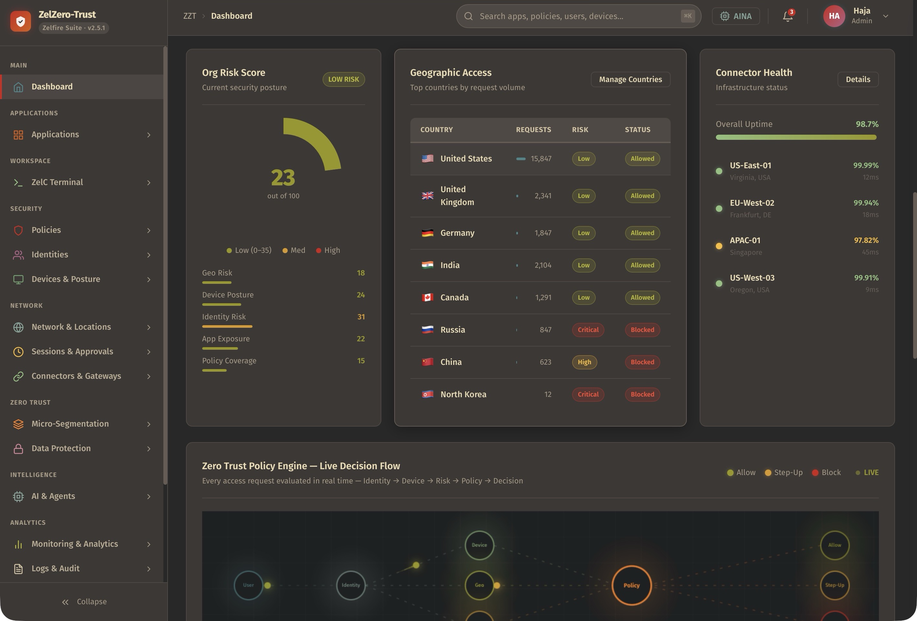Click the Monitoring & Analytics bar chart icon
917x621 pixels.
tap(18, 544)
